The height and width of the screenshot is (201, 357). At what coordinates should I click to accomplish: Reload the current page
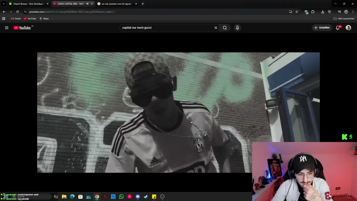(17, 12)
